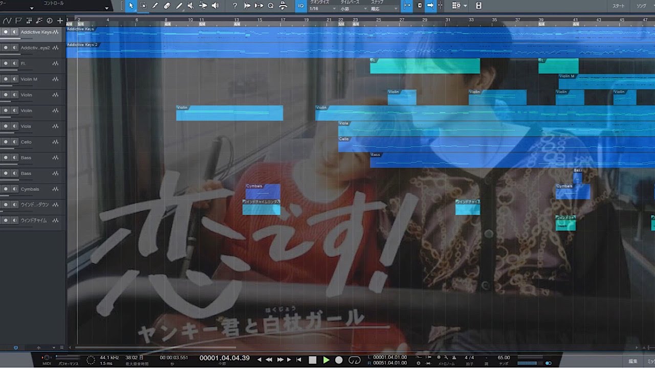Open the コントロール dropdown arrow
This screenshot has width=655, height=368.
(x=107, y=8)
